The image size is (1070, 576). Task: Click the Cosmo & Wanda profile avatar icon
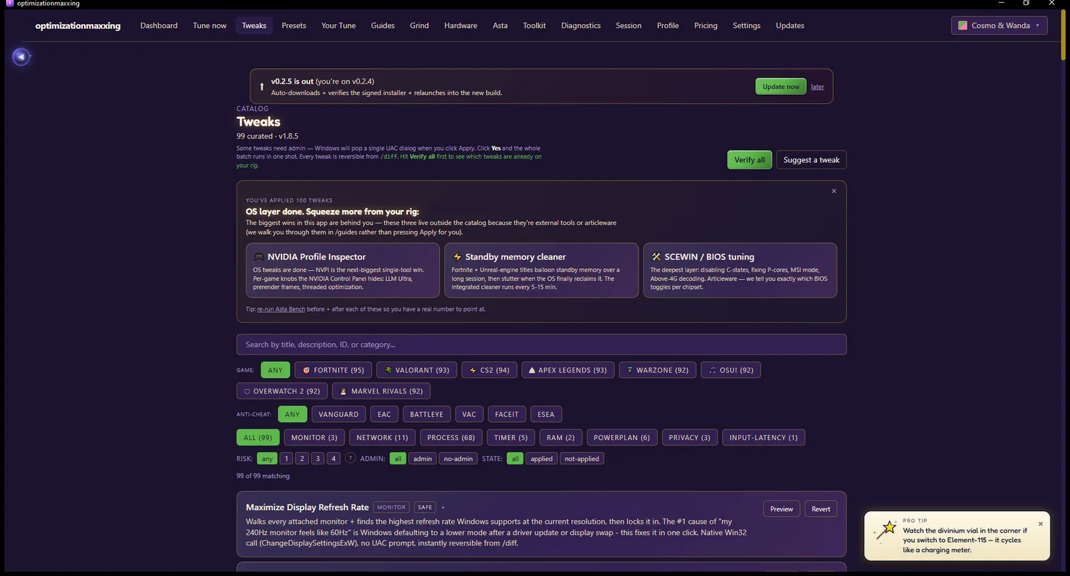962,25
